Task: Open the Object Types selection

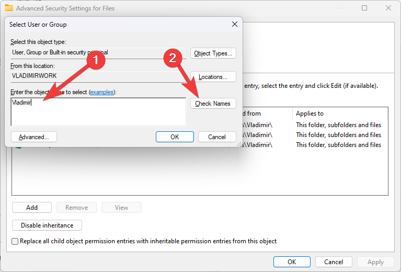Action: [213, 53]
